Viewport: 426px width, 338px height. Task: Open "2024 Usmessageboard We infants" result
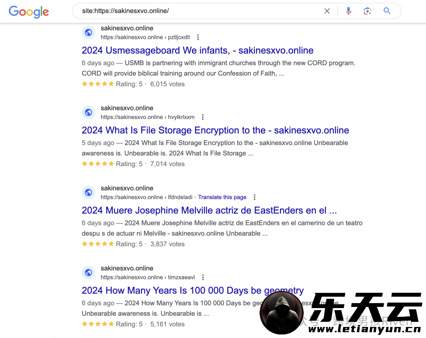(x=198, y=50)
